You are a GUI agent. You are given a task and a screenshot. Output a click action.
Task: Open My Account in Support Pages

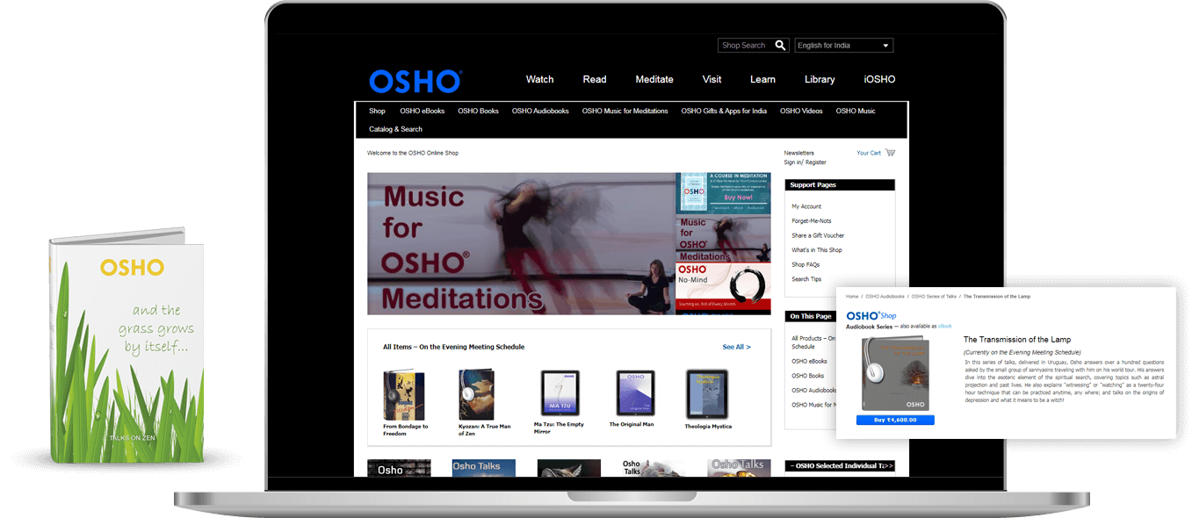pos(806,206)
